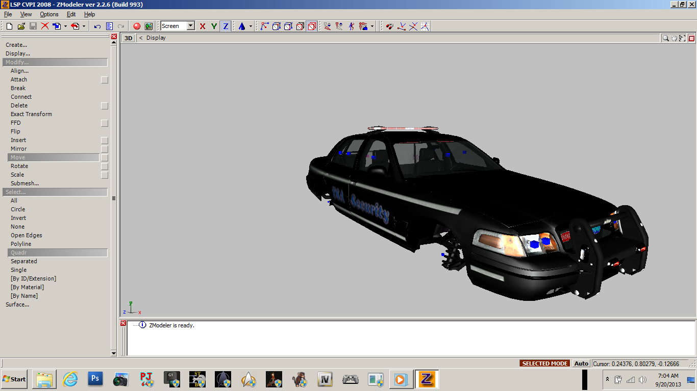Screen dimensions: 697x391
Task: Toggle the option box beside Attach
Action: [x=104, y=80]
